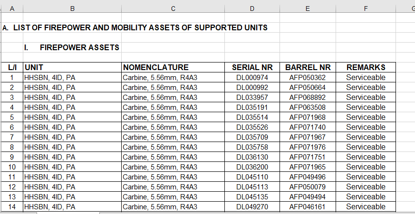Screen dimensions: 415x214
Task: Select serial number cell DL035526
Action: point(252,127)
